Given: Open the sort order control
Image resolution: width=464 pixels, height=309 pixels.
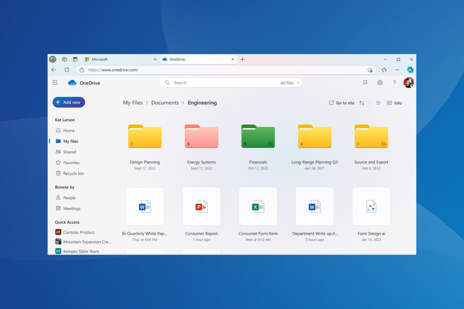Looking at the screenshot, I should (362, 103).
